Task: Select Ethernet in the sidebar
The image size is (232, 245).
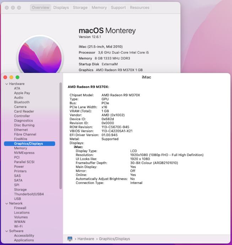Action: [21, 130]
